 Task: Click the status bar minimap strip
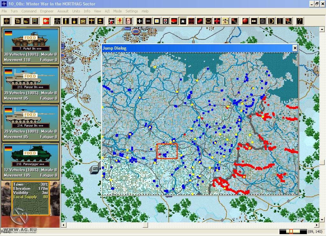click(293, 232)
